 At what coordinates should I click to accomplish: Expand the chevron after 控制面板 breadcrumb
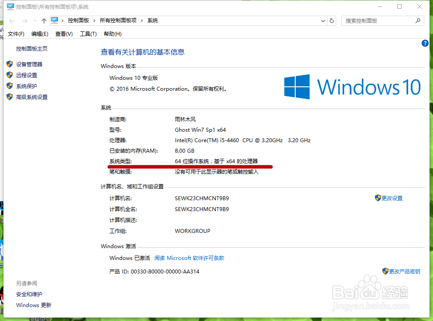tap(94, 21)
